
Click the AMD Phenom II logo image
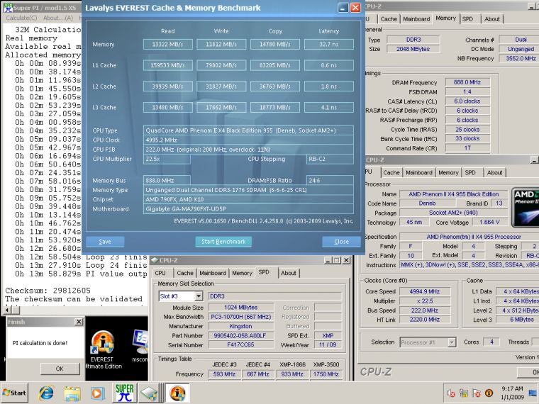click(x=526, y=208)
